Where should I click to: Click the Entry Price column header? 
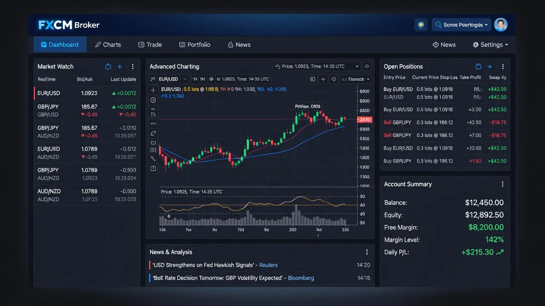394,77
